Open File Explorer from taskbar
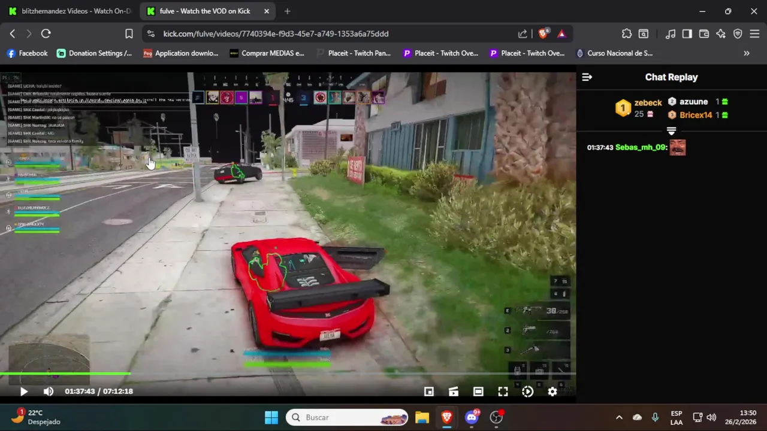 (422, 417)
